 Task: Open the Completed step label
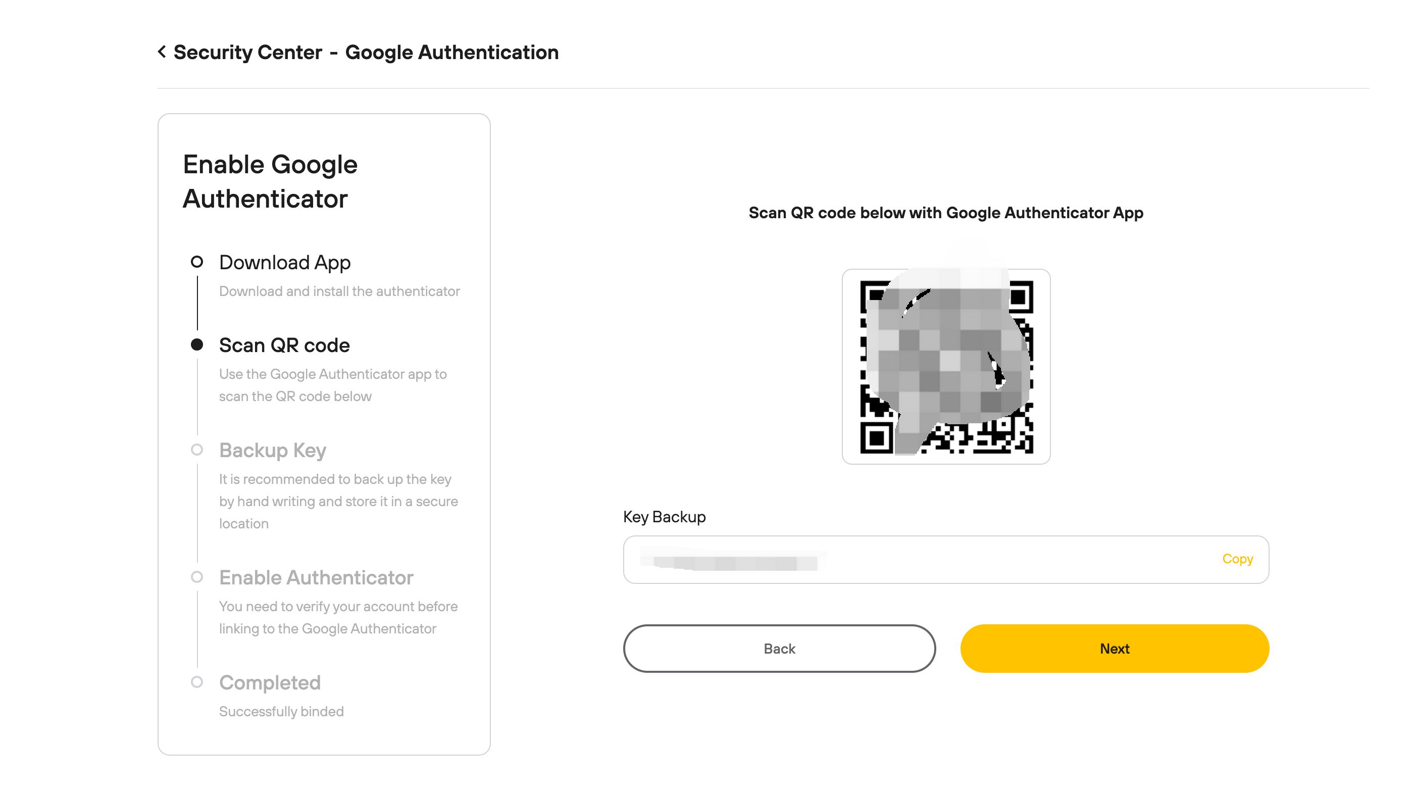click(270, 683)
